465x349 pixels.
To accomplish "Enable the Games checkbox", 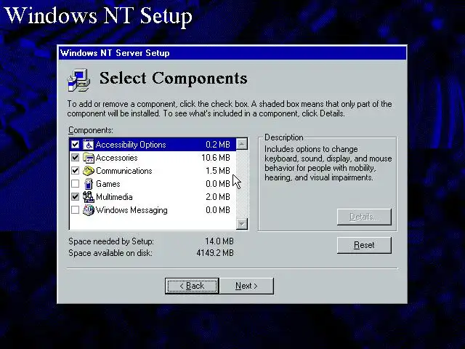I will [x=76, y=184].
